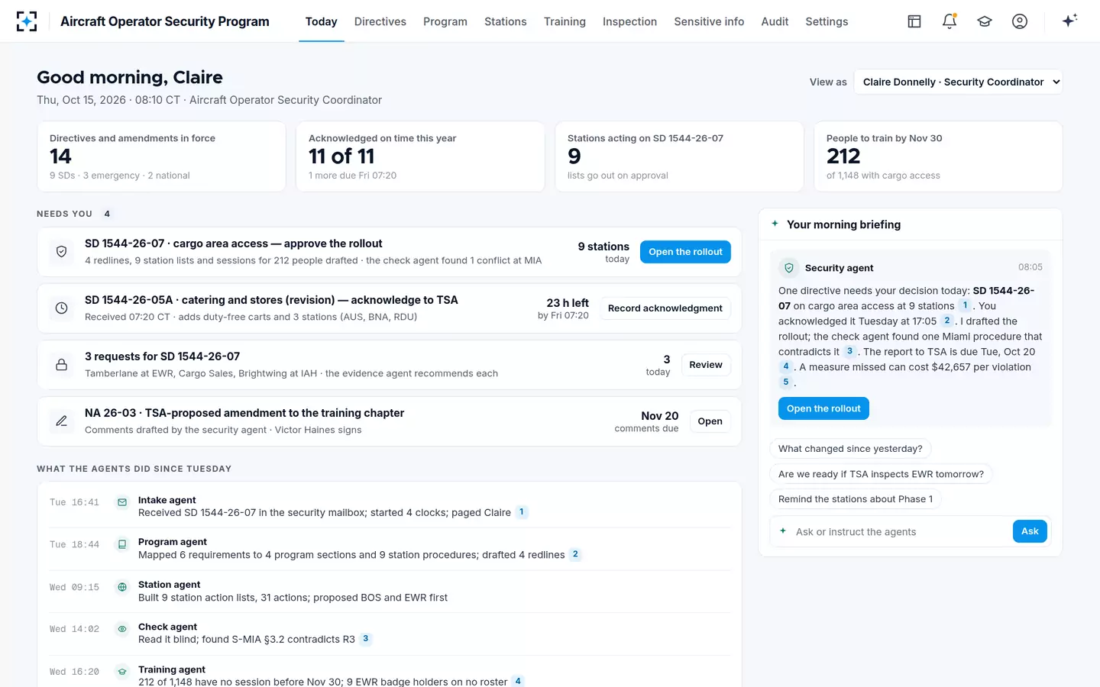This screenshot has height=687, width=1100.
Task: Open citation 2 on Program agent entry
Action: coord(575,555)
